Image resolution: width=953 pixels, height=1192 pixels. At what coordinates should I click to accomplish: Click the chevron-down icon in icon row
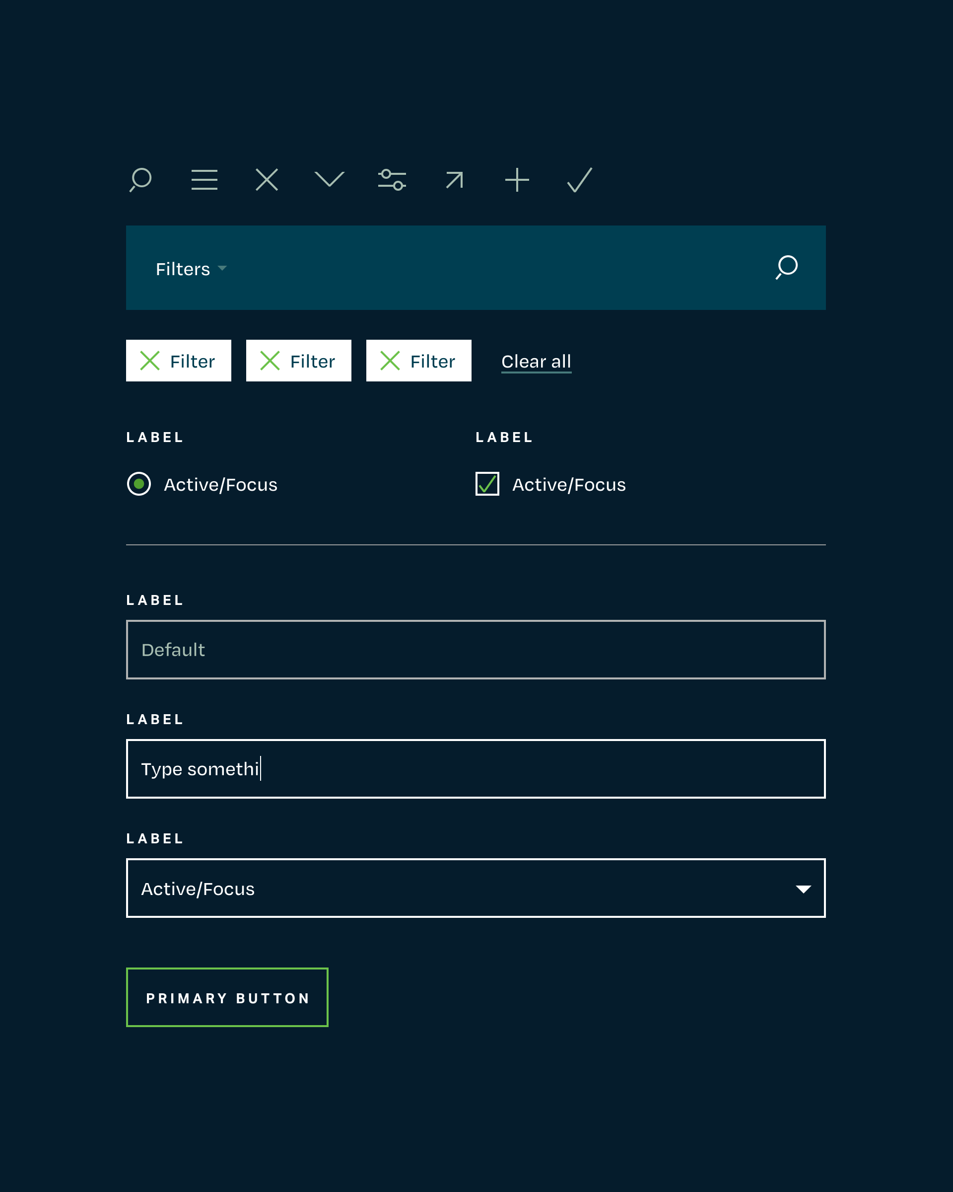coord(329,179)
